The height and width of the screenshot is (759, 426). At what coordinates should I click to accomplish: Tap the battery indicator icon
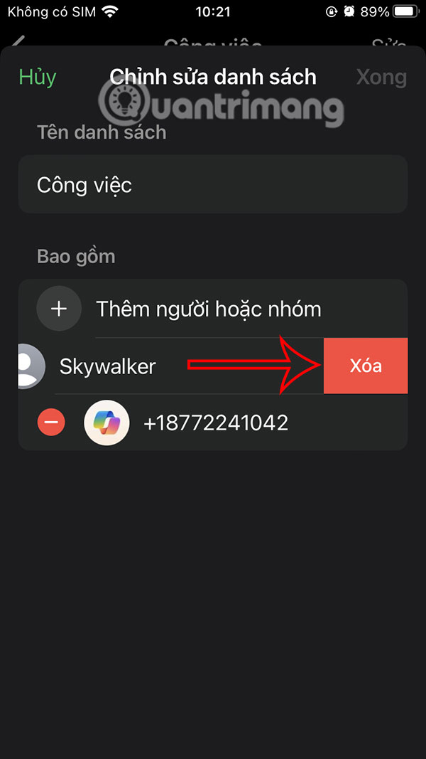pyautogui.click(x=406, y=11)
